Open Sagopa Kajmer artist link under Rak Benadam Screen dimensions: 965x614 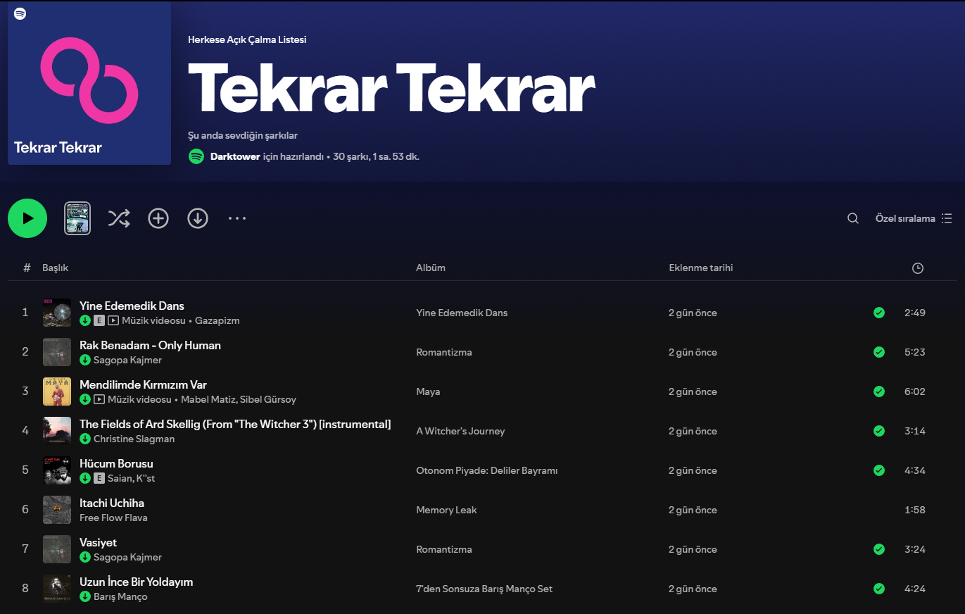coord(127,360)
